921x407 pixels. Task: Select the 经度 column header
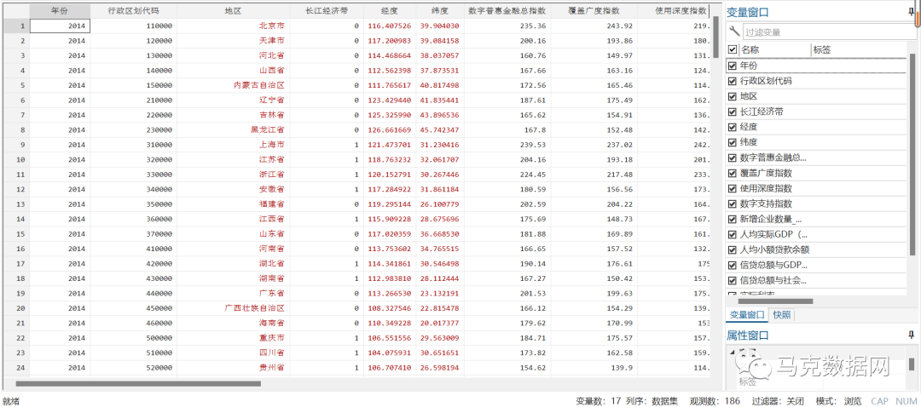[x=390, y=10]
